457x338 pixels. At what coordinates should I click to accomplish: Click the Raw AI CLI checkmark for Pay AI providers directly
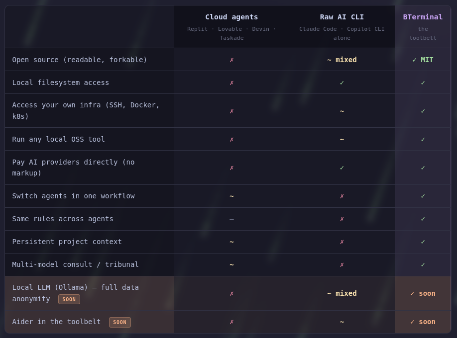tap(342, 168)
